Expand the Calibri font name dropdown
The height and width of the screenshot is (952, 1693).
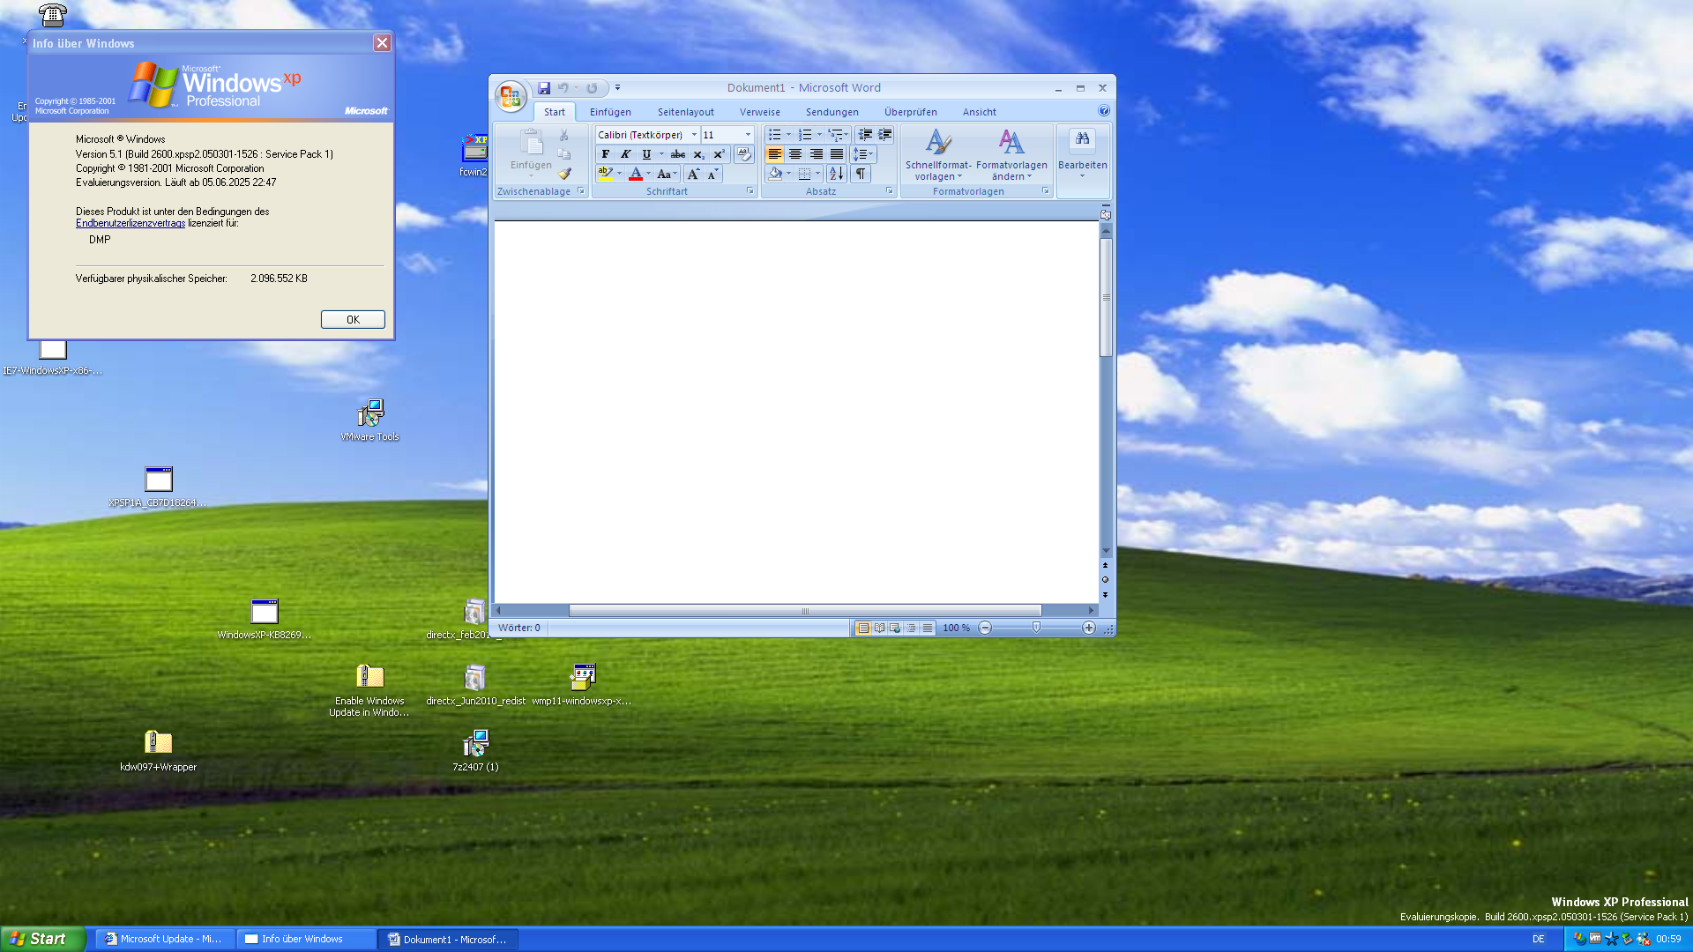coord(694,135)
